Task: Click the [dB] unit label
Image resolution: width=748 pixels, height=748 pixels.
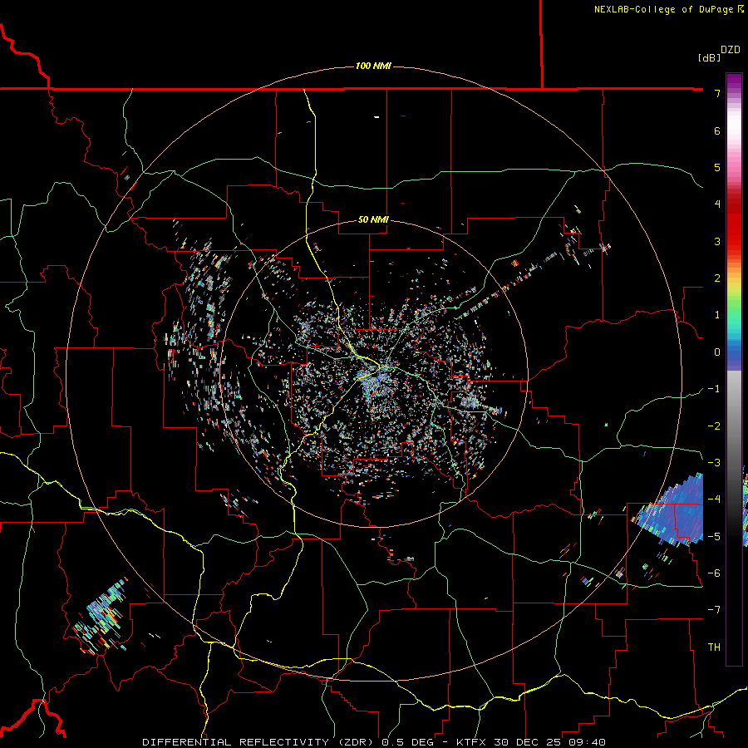Action: click(x=709, y=57)
